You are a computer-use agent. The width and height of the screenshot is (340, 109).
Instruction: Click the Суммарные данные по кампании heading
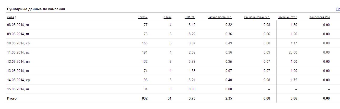(x=36, y=9)
